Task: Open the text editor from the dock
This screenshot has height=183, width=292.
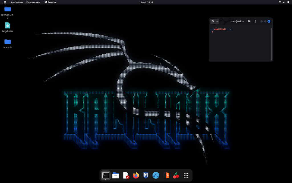Action: tap(126, 175)
